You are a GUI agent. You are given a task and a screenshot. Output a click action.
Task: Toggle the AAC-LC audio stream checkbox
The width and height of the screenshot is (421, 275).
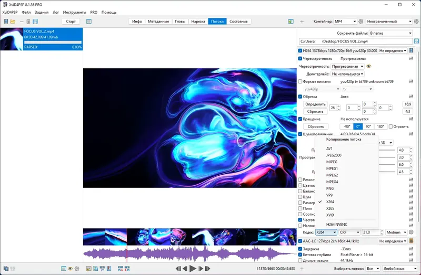point(300,241)
